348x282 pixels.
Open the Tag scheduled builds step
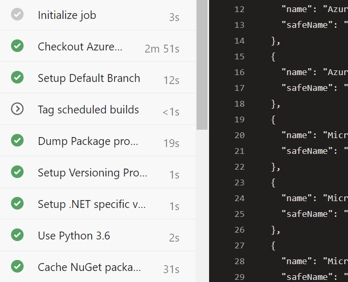(88, 110)
